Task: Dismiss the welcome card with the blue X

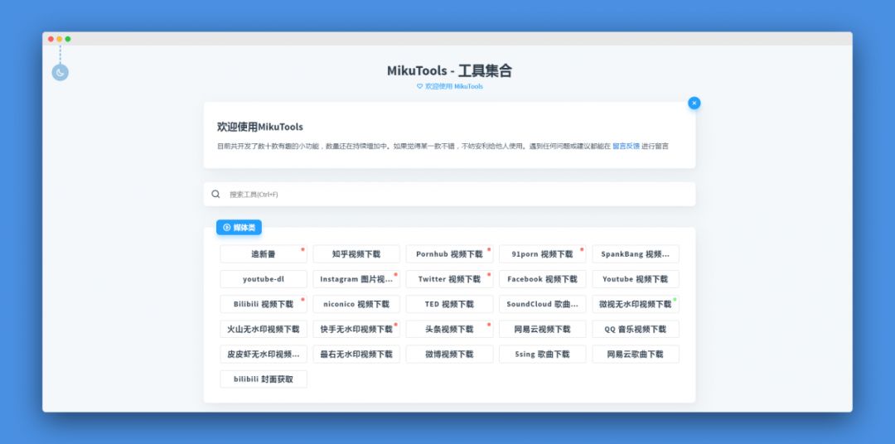Action: click(x=694, y=104)
